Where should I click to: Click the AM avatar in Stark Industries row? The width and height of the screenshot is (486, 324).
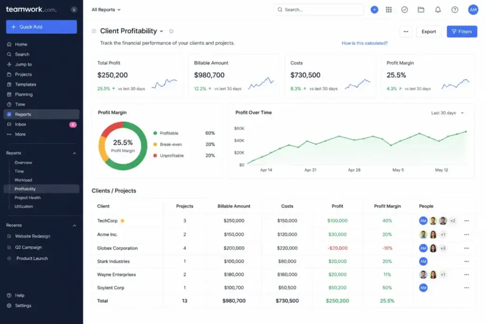click(423, 261)
